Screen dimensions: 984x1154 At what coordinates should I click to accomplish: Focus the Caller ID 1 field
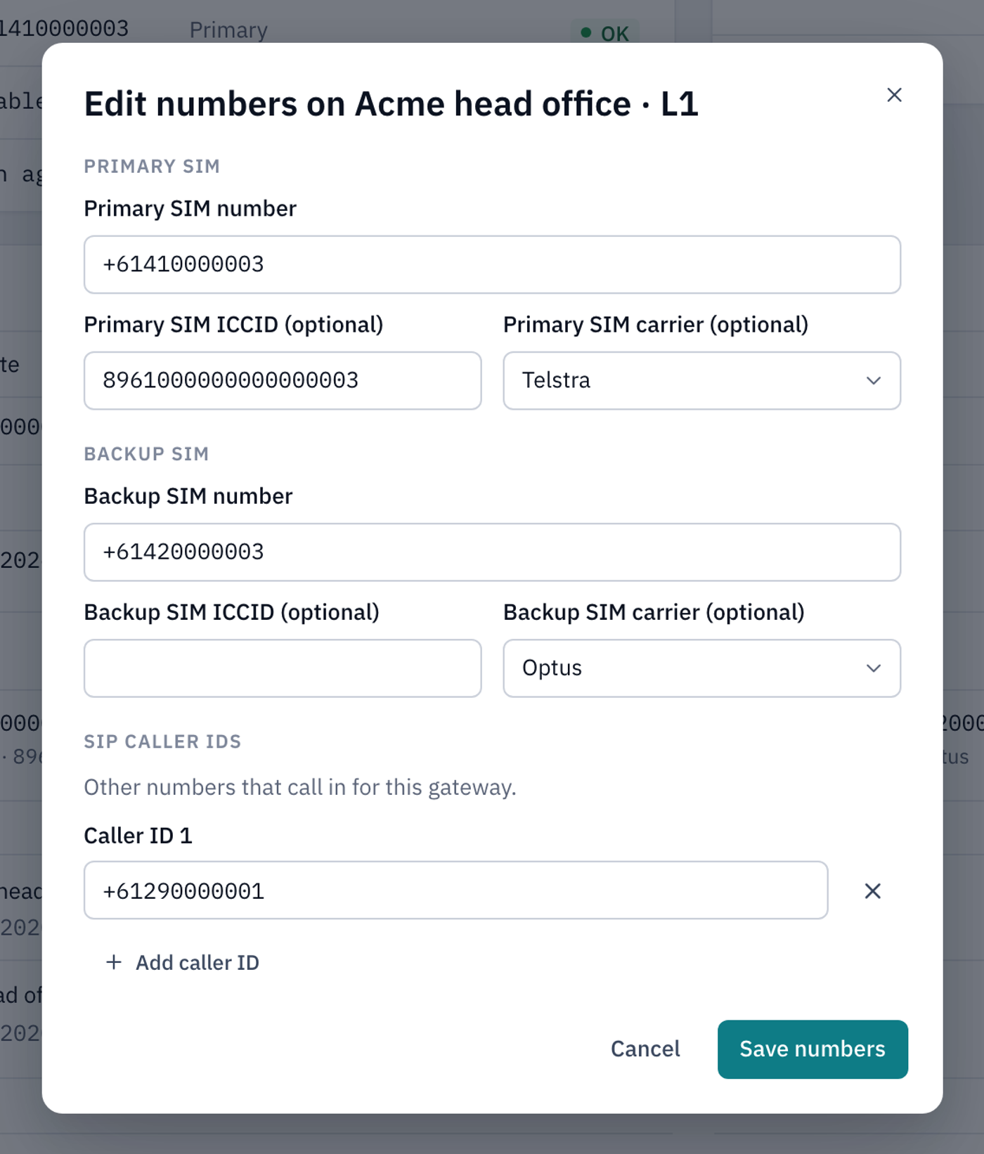[x=455, y=890]
